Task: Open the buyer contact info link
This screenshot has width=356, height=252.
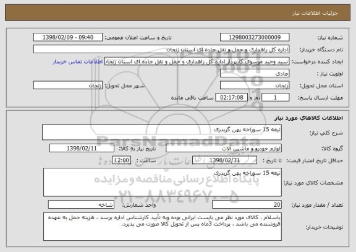Action: pyautogui.click(x=78, y=62)
